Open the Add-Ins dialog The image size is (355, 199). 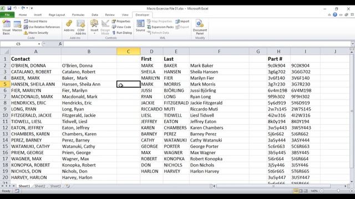pyautogui.click(x=69, y=26)
